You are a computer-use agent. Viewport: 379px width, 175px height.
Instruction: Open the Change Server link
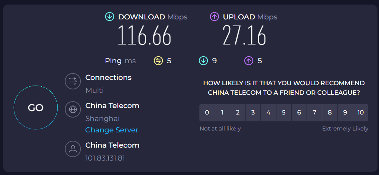[x=112, y=130]
